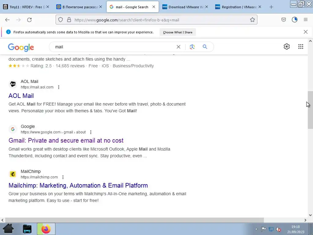Close the Tiny11 NTDEV tab

point(48,7)
